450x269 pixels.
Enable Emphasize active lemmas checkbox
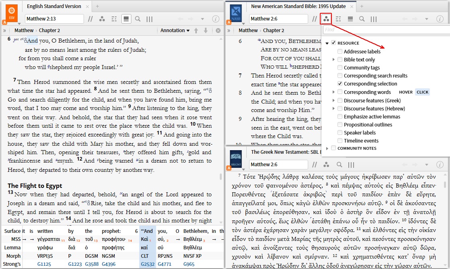tap(340, 116)
